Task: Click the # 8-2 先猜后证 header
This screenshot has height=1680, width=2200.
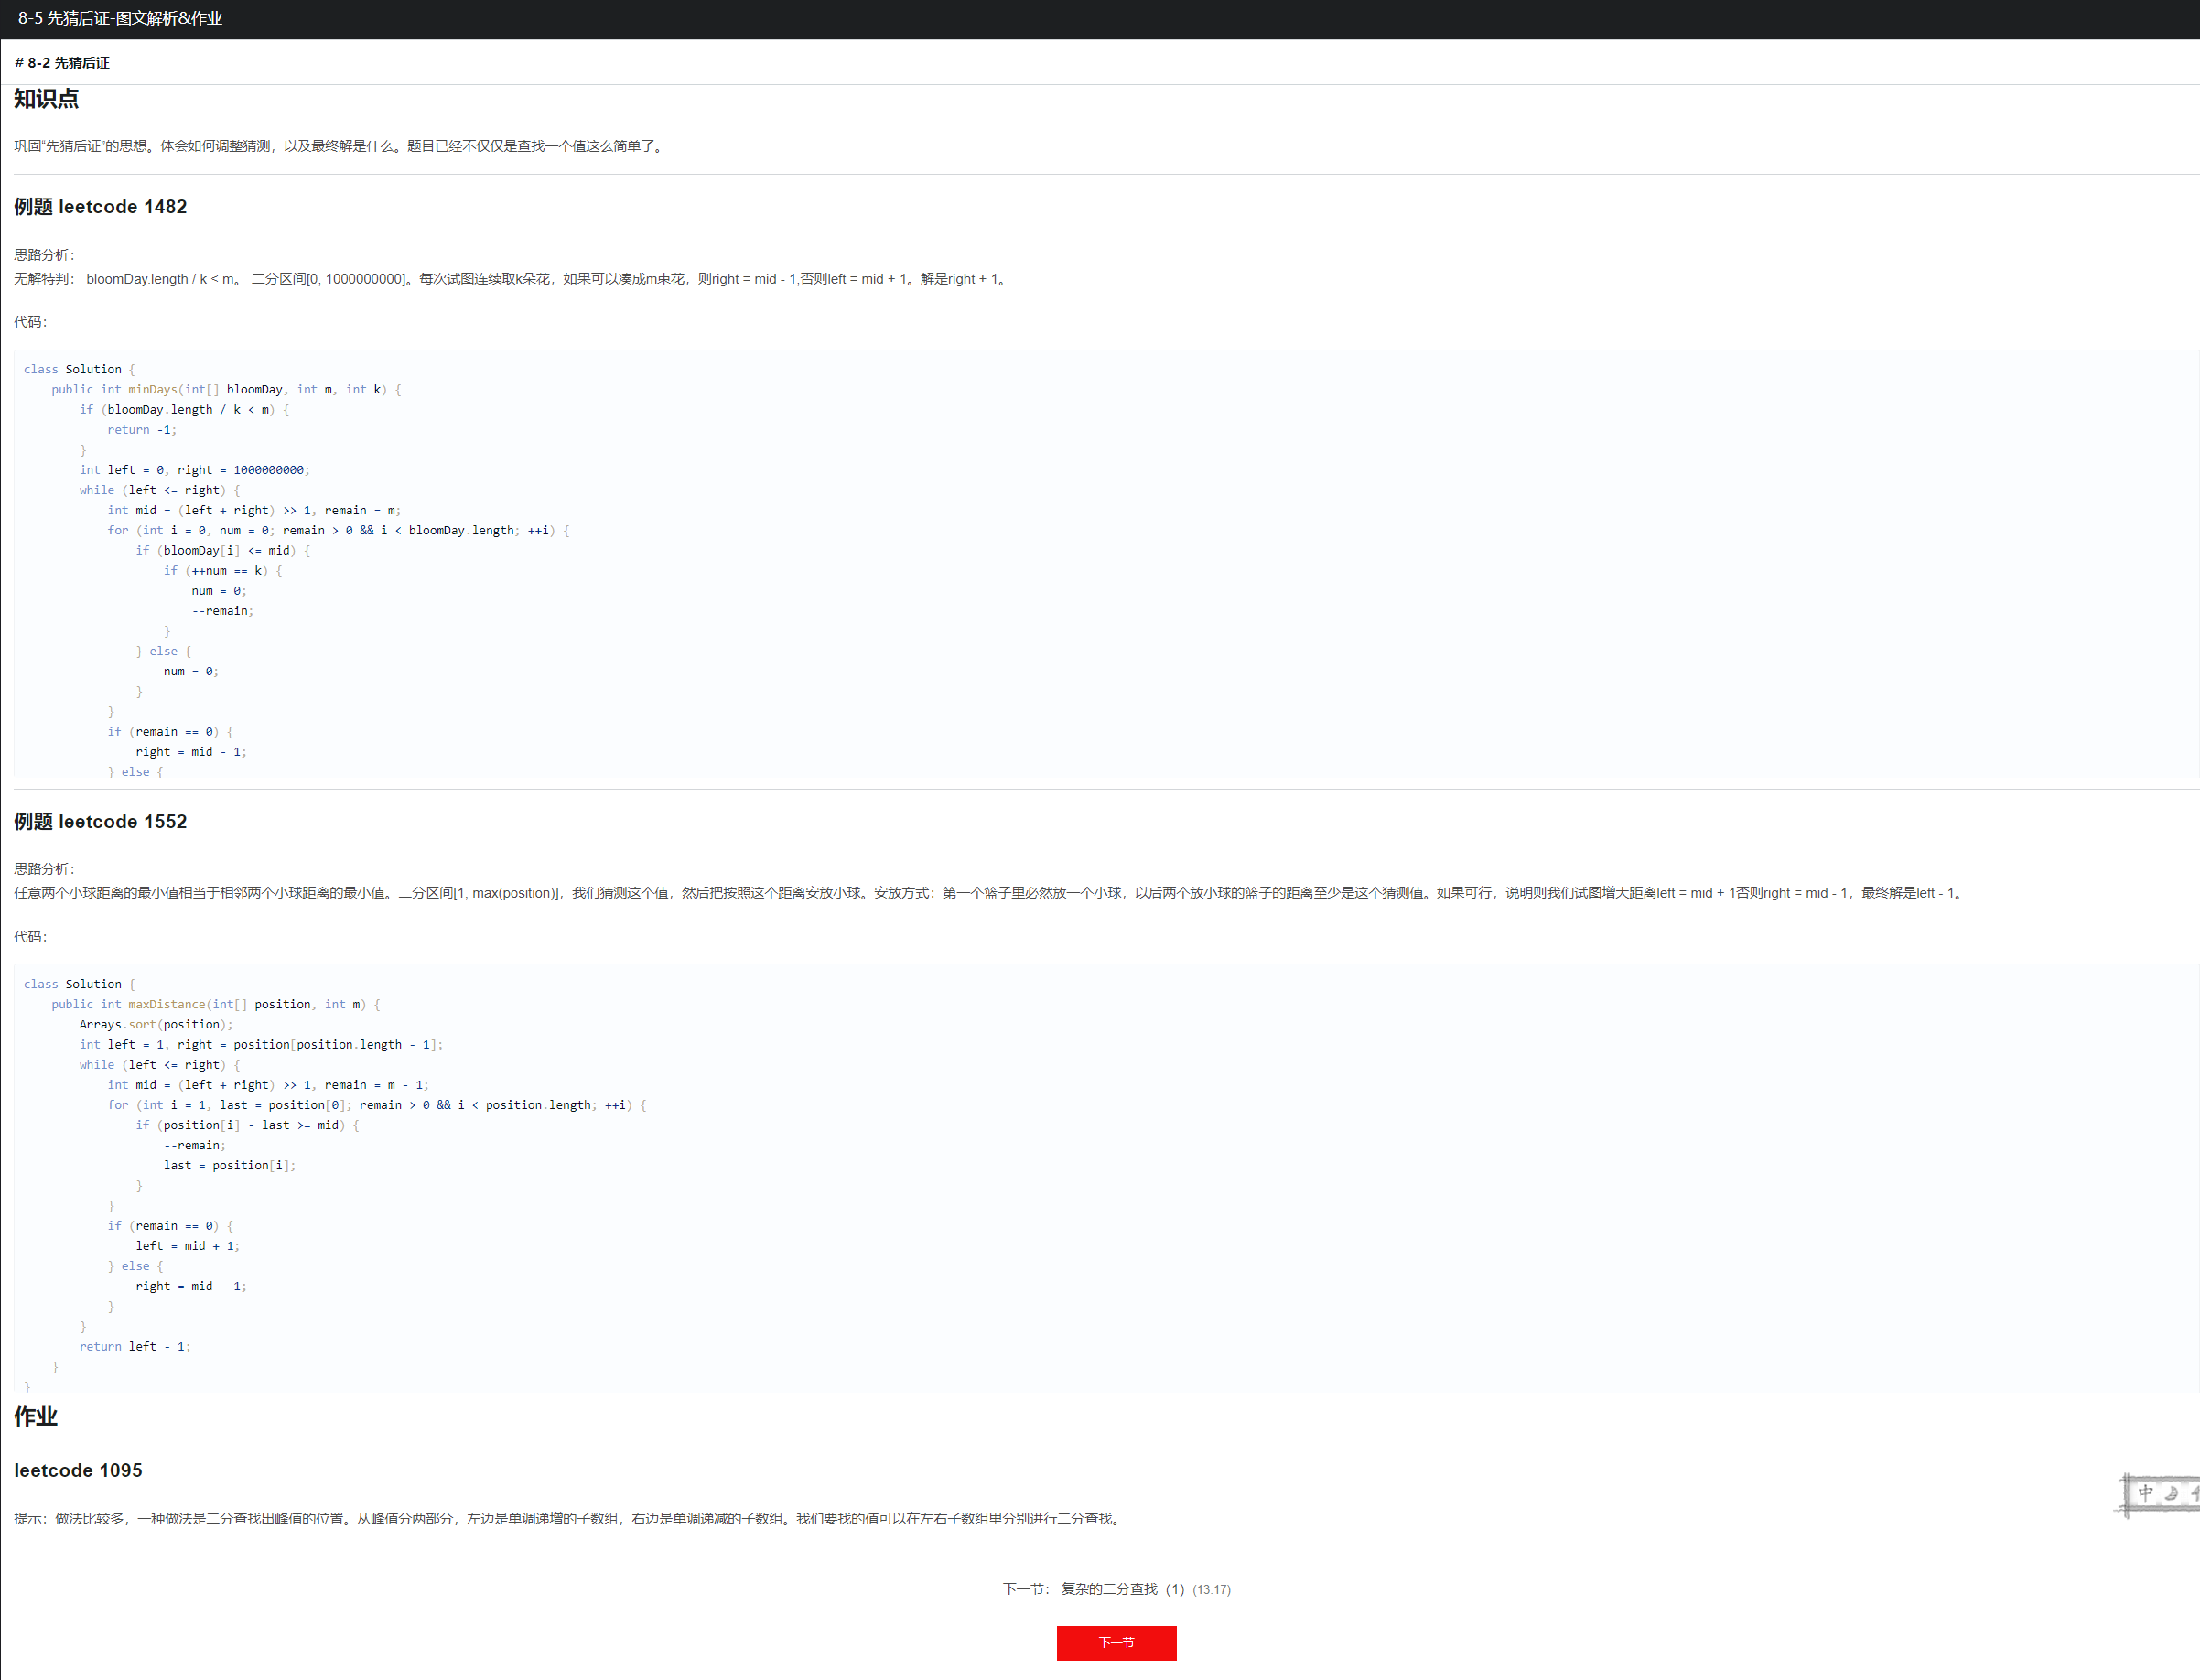Action: point(62,62)
